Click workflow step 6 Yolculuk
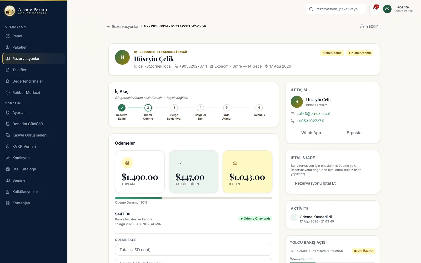Image resolution: width=421 pixels, height=263 pixels. pos(259,111)
